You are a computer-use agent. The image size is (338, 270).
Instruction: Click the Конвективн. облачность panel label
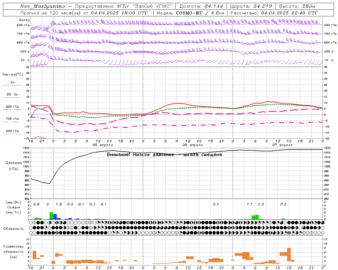14,249
